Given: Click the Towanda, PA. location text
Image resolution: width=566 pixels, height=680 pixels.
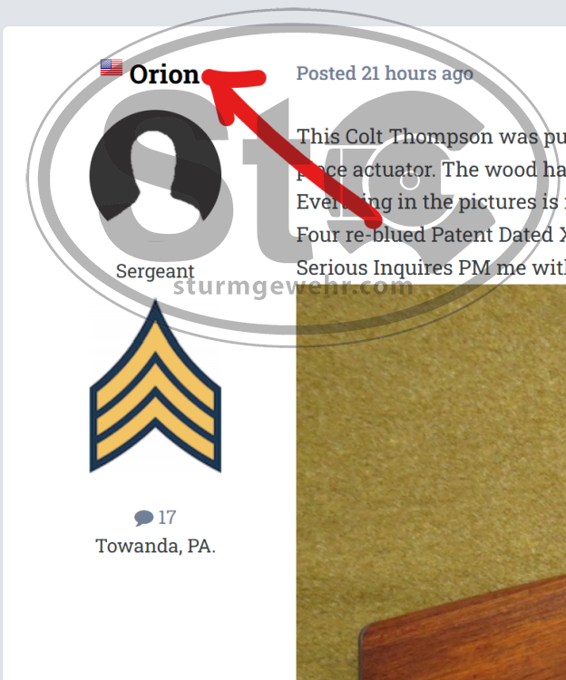Looking at the screenshot, I should click(155, 546).
